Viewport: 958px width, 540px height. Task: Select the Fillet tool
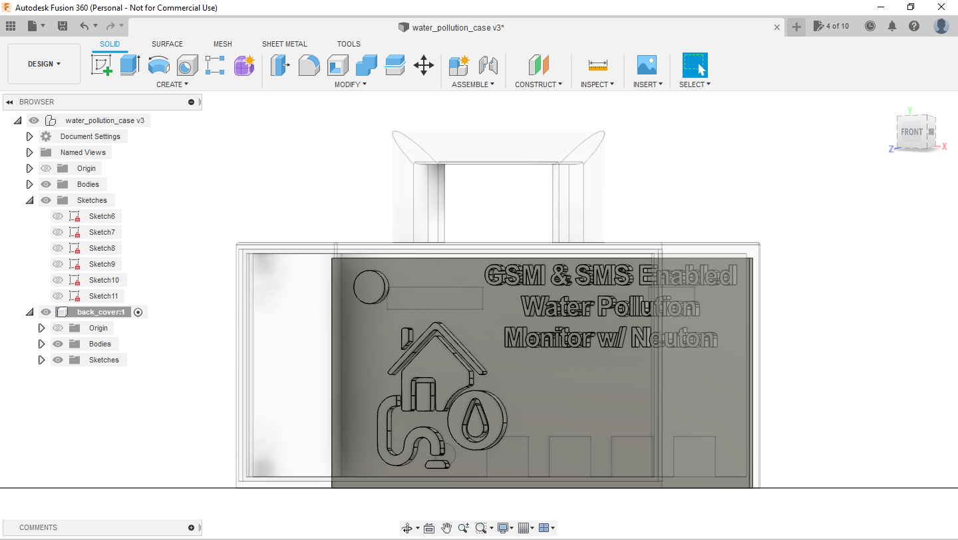[309, 65]
